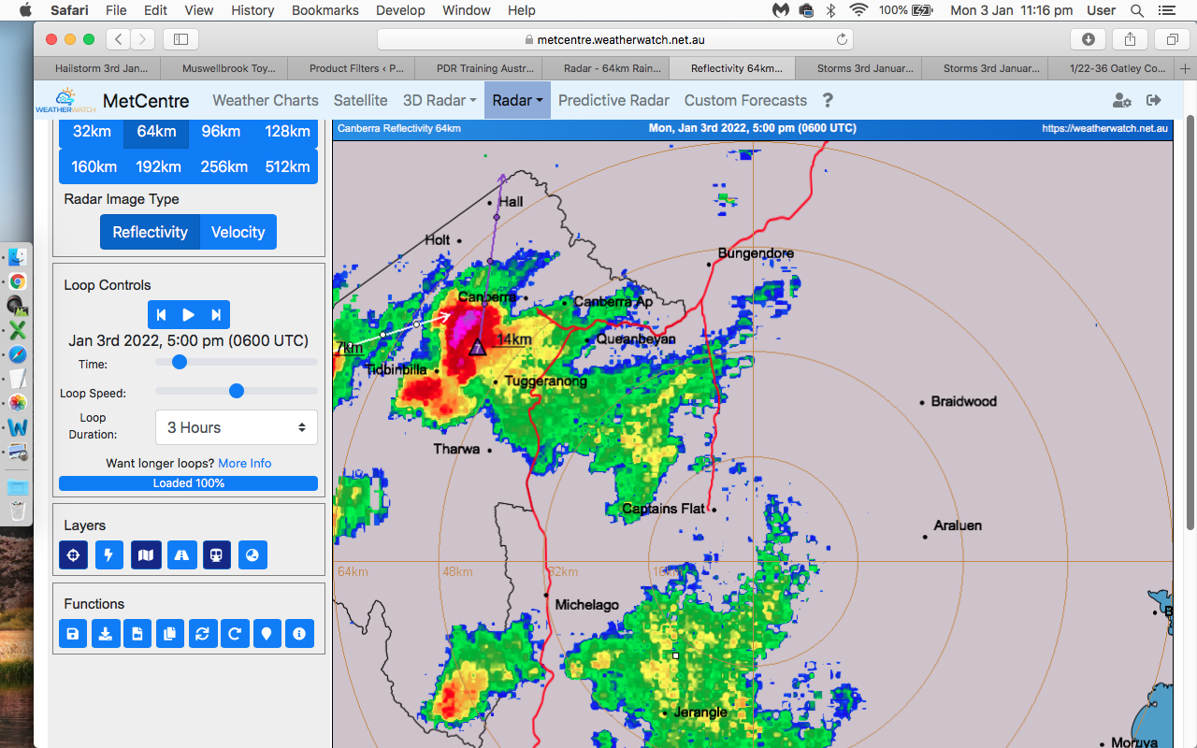Go back in Safari history
1197x748 pixels.
pos(118,39)
